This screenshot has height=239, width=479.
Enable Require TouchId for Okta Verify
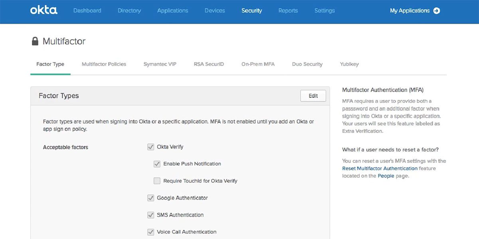(157, 180)
